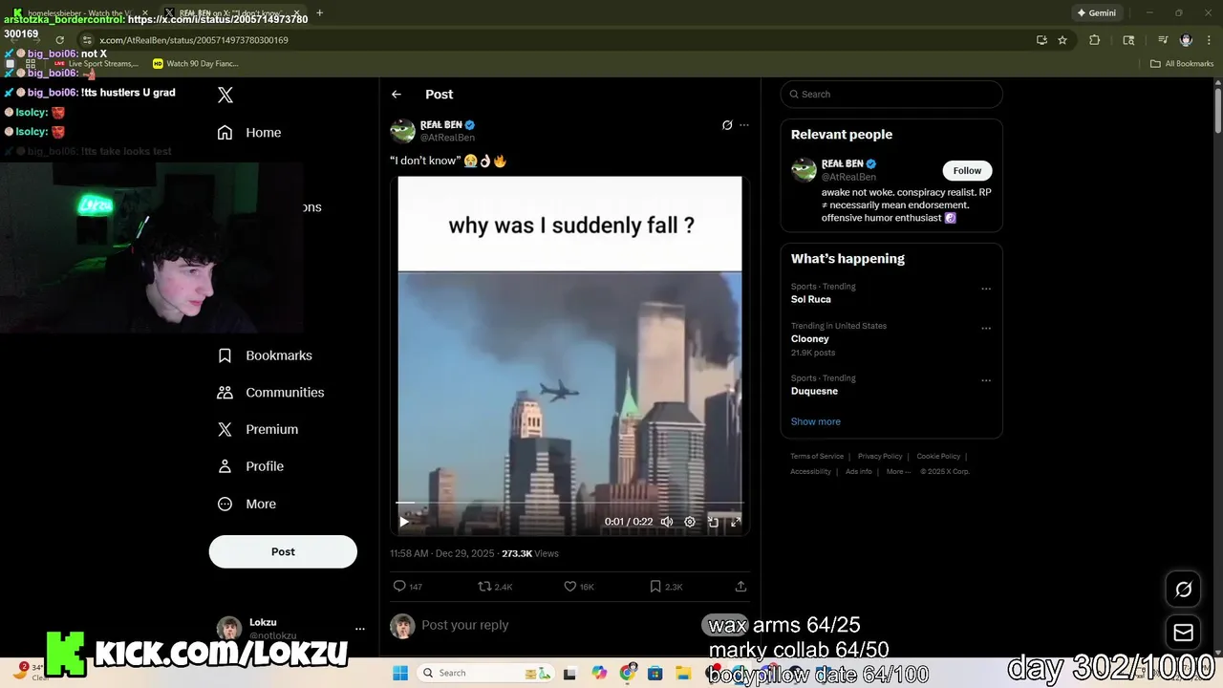
Task: Toggle picture-in-picture for the video
Action: click(713, 522)
